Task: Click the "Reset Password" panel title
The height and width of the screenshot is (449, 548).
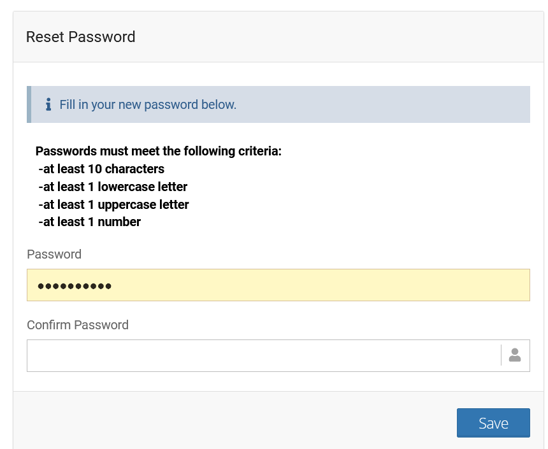Action: [80, 37]
